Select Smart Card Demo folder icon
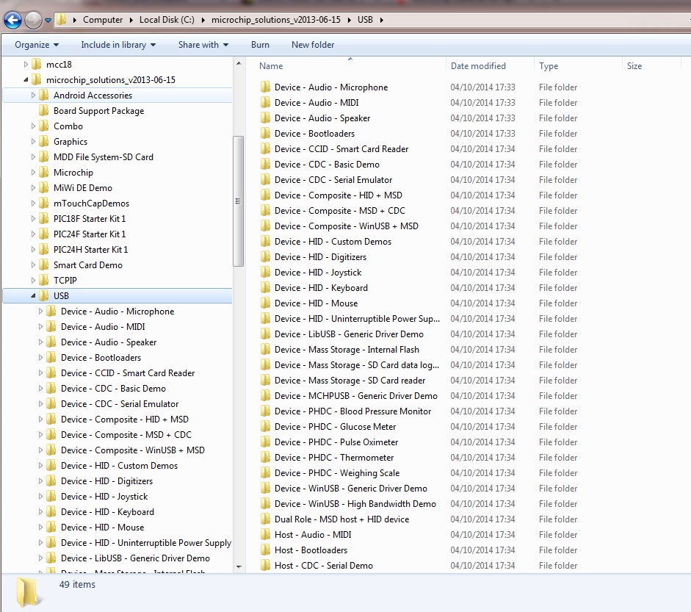 coord(43,265)
